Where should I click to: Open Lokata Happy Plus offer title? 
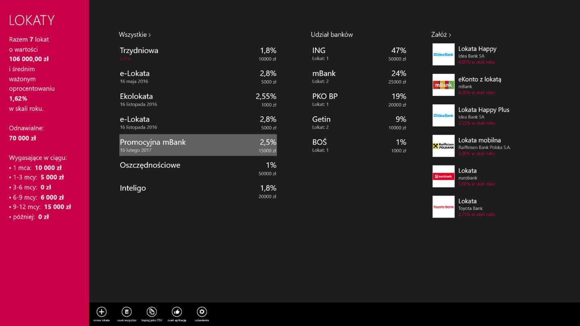click(x=484, y=110)
